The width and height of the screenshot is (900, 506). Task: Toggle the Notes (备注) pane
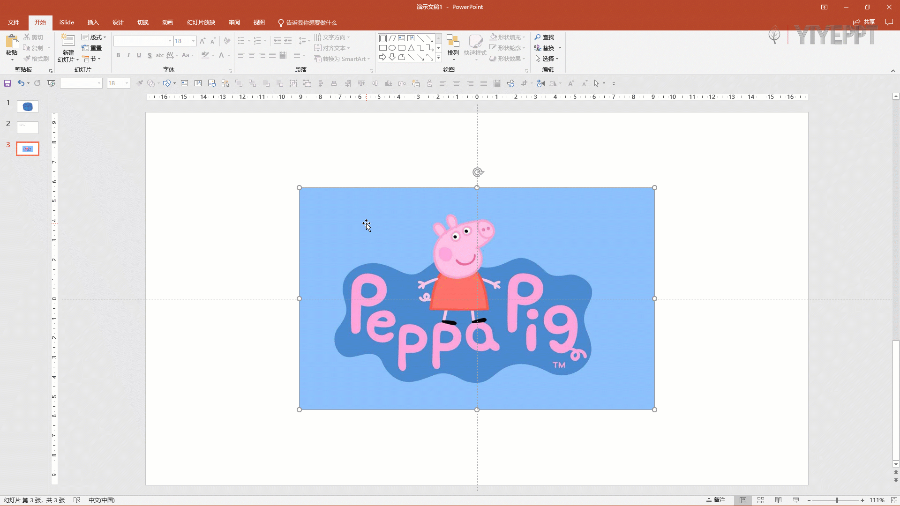(x=716, y=500)
